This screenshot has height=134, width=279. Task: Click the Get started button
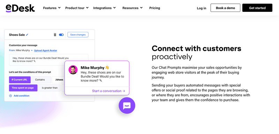click(257, 8)
